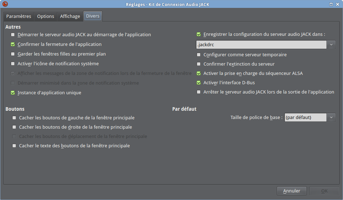Maximize the Réglages window
Viewport: 343px width, 200px height.
[x=331, y=4]
